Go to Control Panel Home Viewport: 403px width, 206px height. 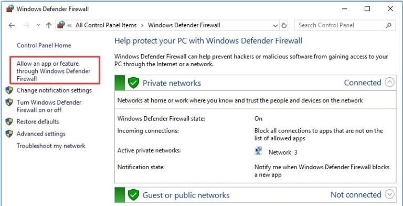coord(44,45)
